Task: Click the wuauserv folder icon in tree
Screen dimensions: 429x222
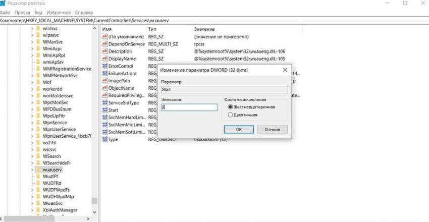Action: [x=38, y=170]
